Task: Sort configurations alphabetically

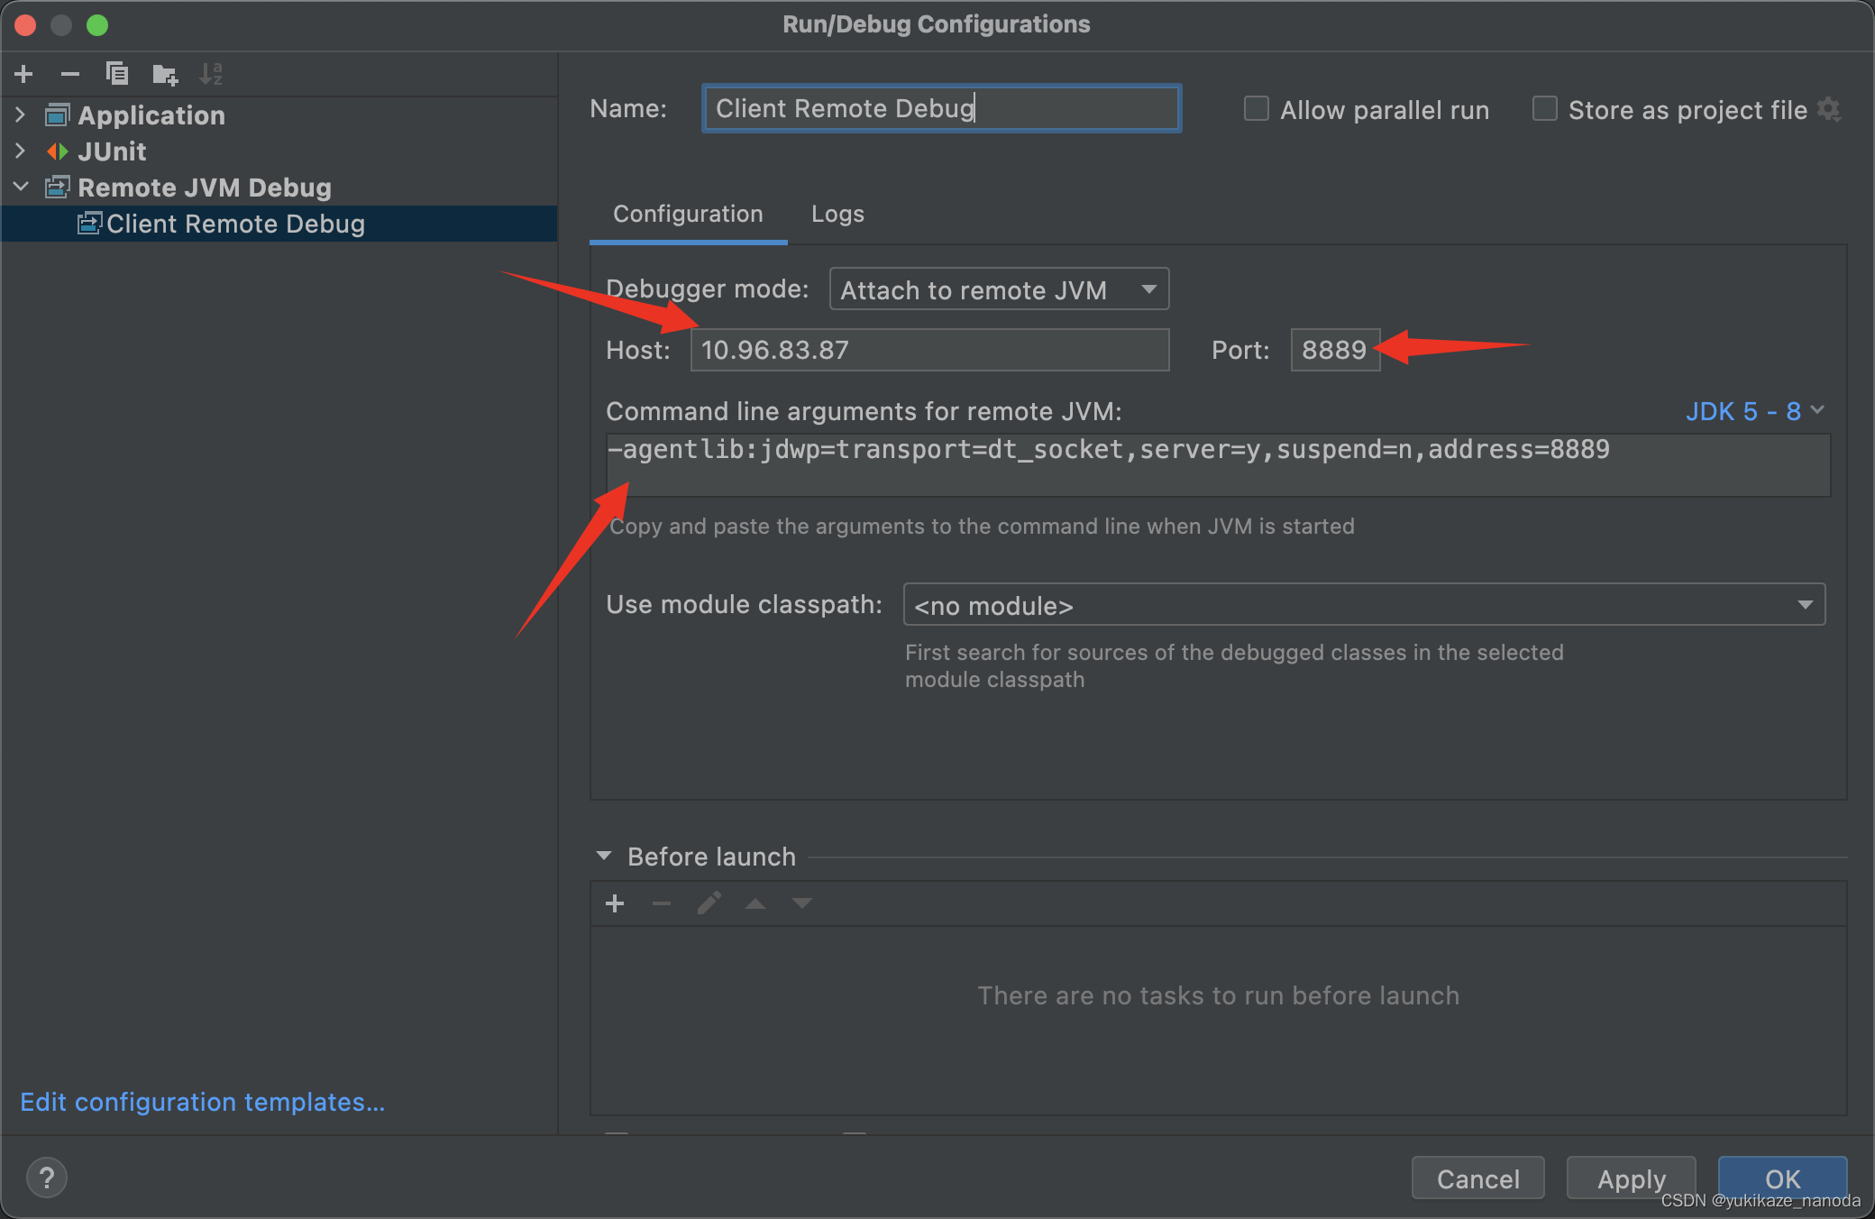Action: (x=212, y=74)
